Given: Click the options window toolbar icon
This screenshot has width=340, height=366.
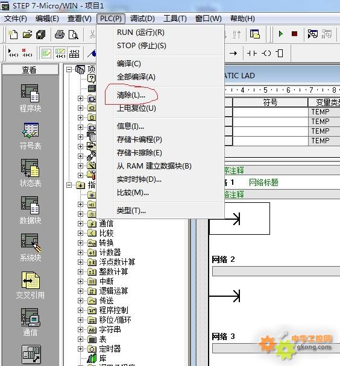Looking at the screenshot, I should point(255,34).
